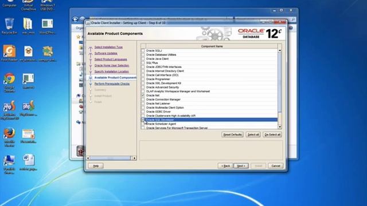Click the Back button

(x=225, y=166)
